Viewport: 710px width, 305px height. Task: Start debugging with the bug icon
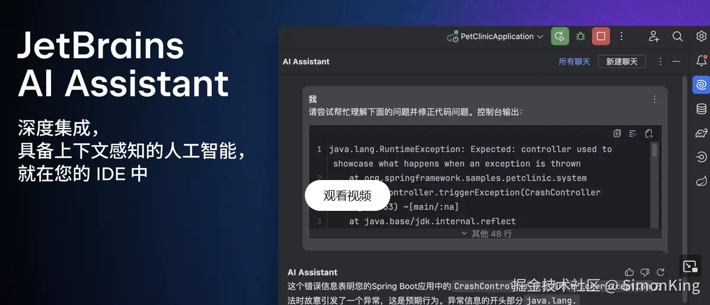(581, 37)
